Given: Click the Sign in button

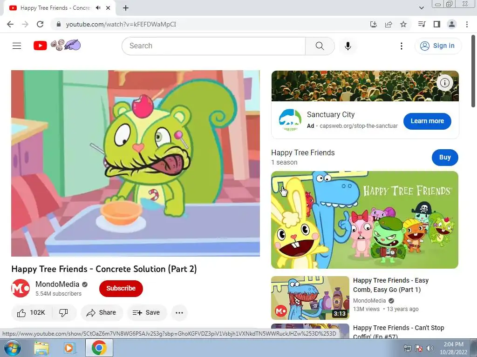Looking at the screenshot, I should tap(438, 46).
